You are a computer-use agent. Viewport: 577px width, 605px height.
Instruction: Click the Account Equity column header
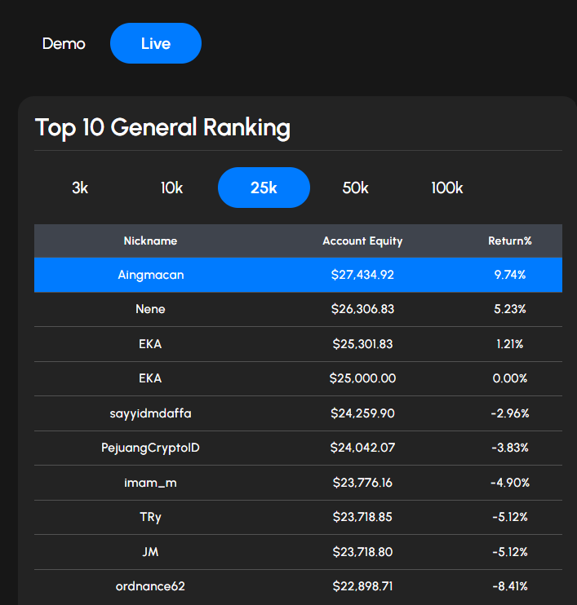point(362,241)
